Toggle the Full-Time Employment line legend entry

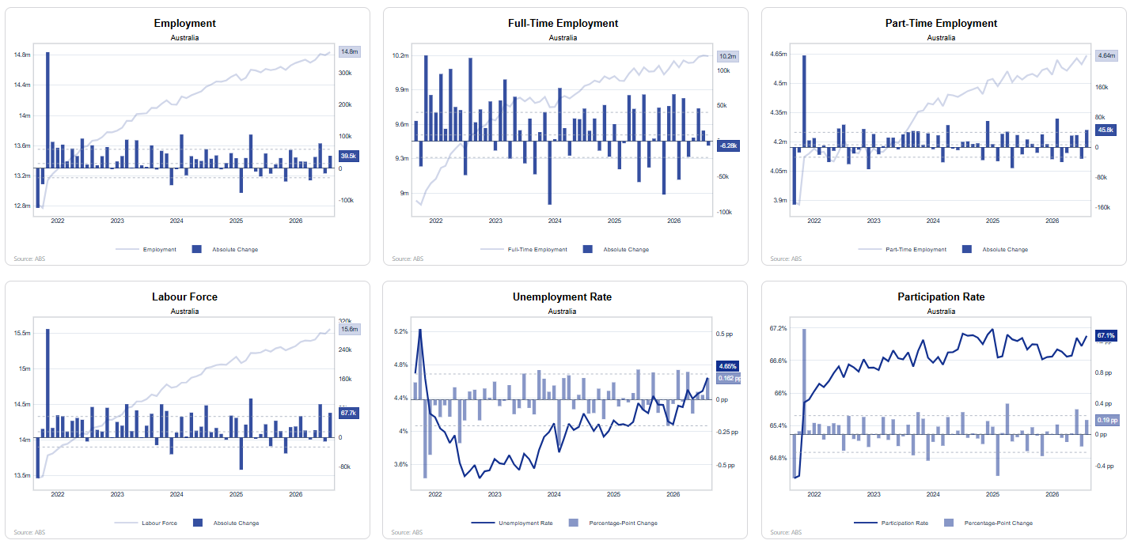[523, 250]
